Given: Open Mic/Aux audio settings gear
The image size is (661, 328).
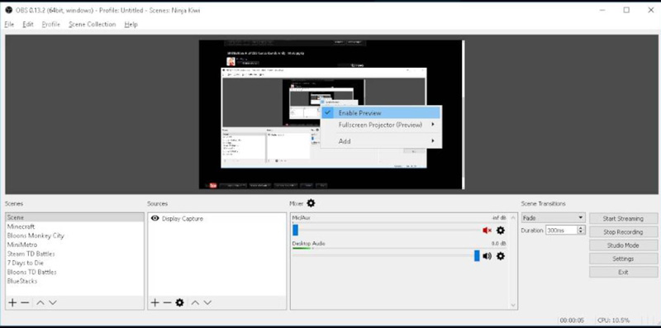Looking at the screenshot, I should coord(501,231).
